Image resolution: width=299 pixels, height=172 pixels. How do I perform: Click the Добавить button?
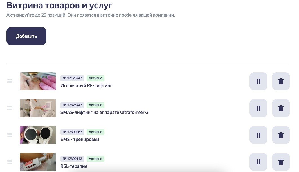[26, 36]
